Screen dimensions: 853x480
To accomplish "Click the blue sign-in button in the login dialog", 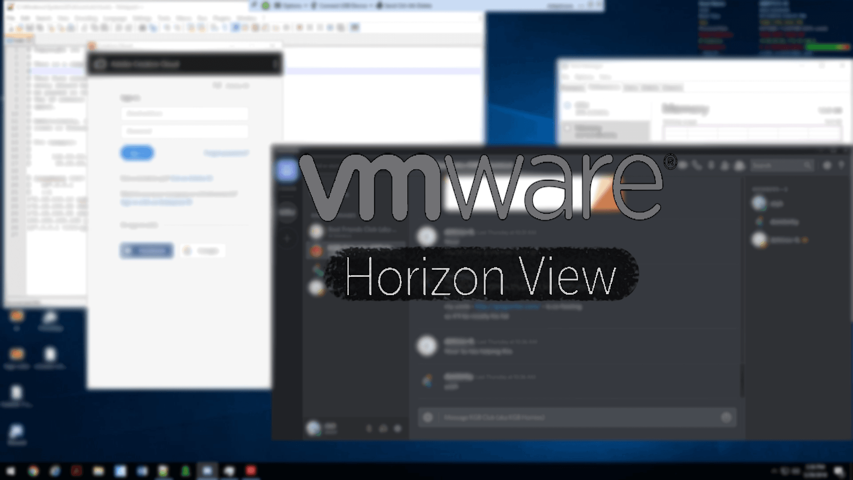I will [137, 153].
